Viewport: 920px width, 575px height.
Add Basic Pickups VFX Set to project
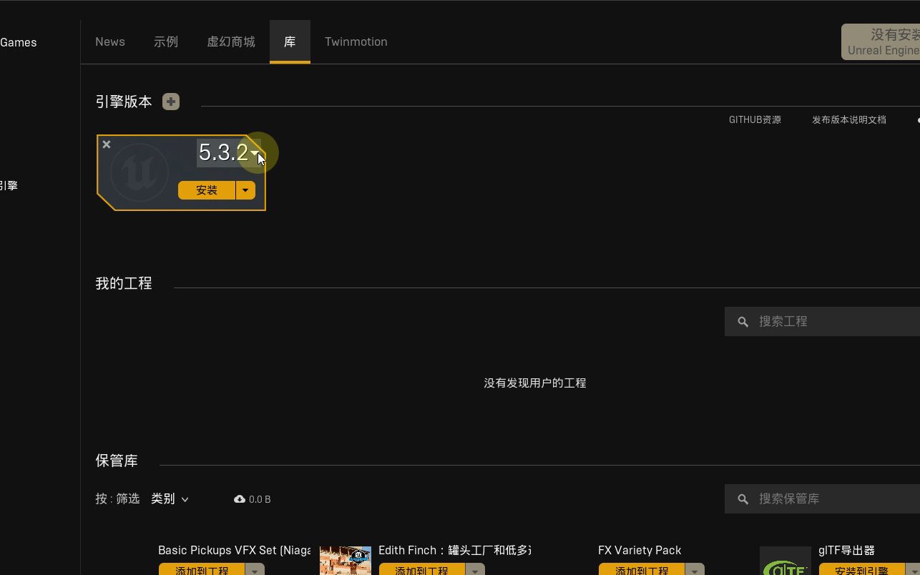click(202, 570)
